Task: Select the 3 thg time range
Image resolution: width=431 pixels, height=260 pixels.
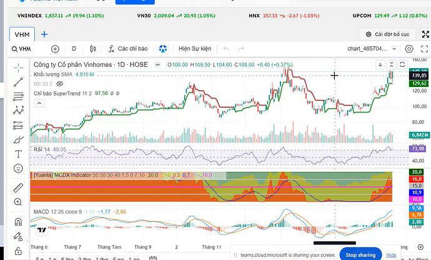Action: 84,259
